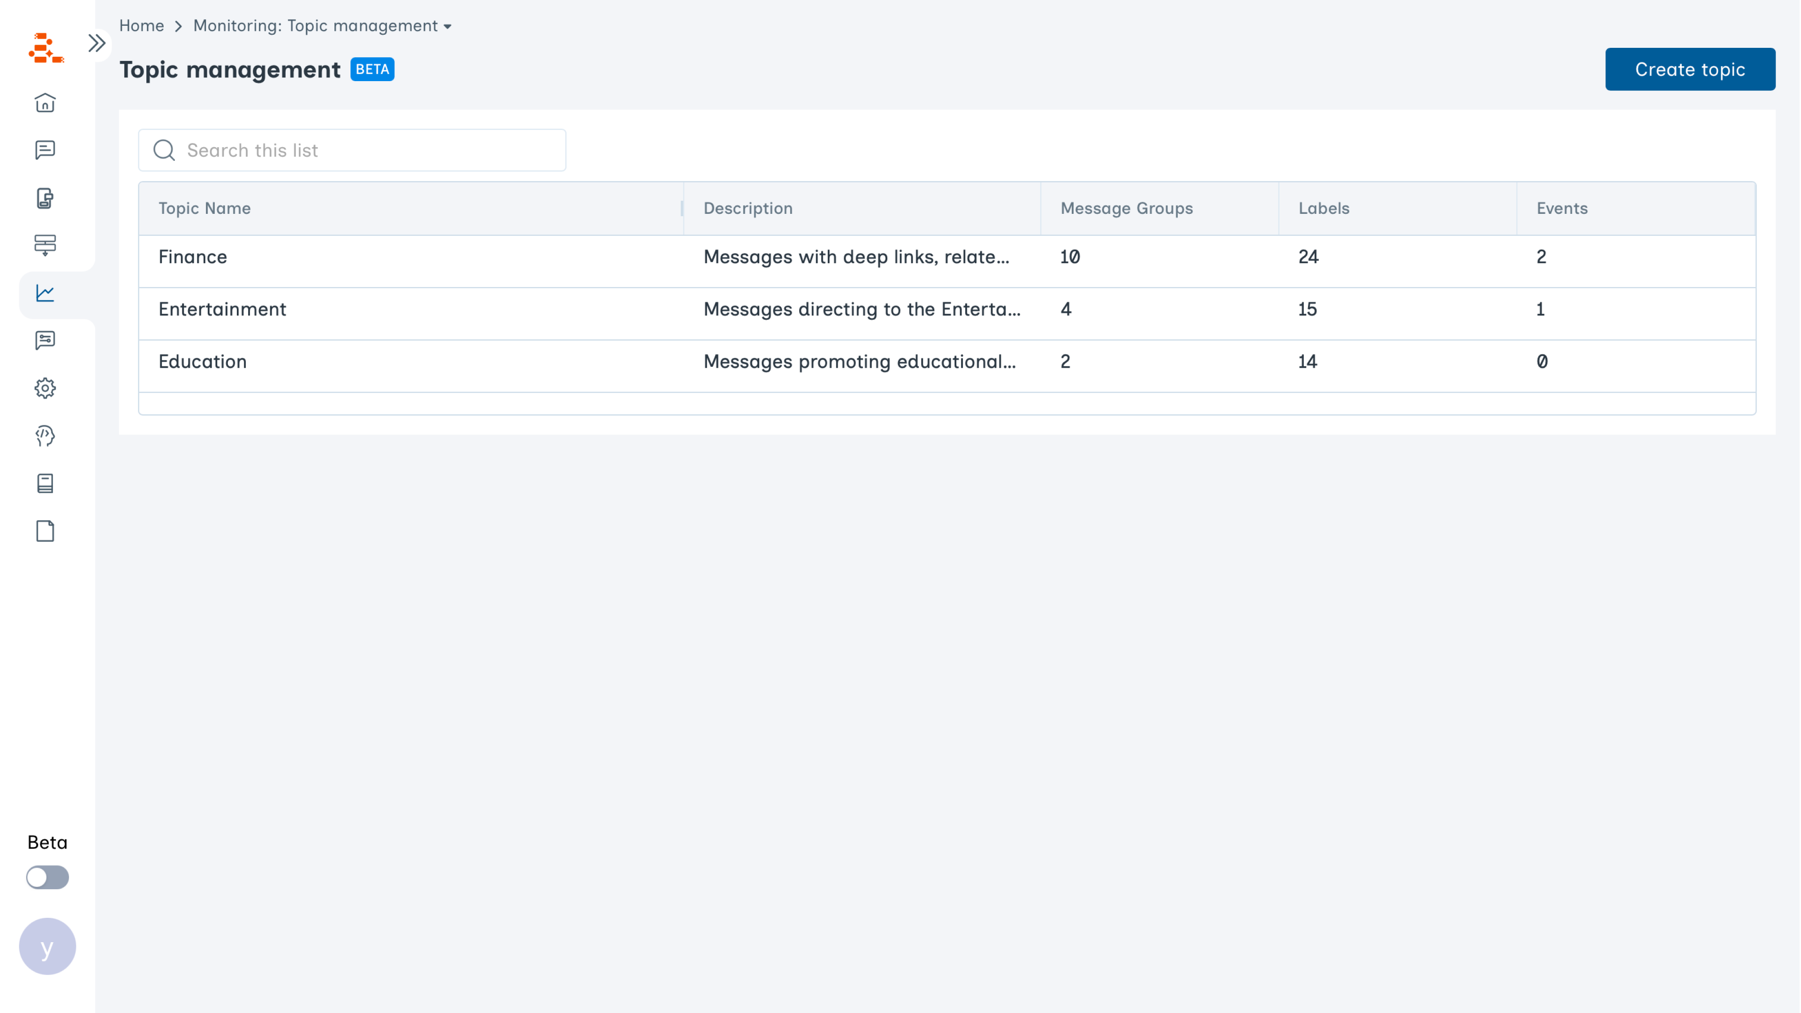Sort by the Topic Name column header
The height and width of the screenshot is (1013, 1801).
[205, 208]
